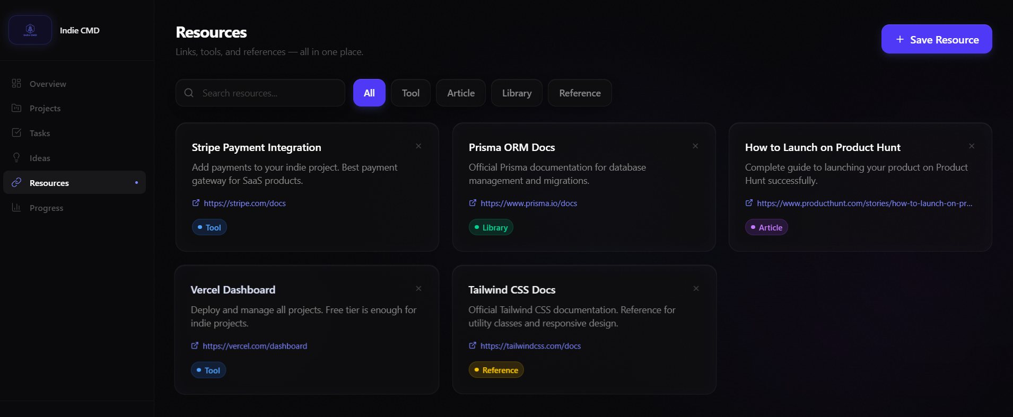1013x417 pixels.
Task: Click the Indie CMD logo icon
Action: click(30, 30)
